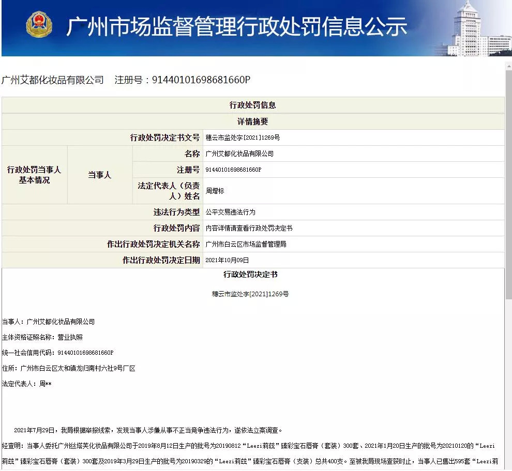The image size is (512, 471).
Task: Click the 名称 label cell
Action: tap(168, 154)
